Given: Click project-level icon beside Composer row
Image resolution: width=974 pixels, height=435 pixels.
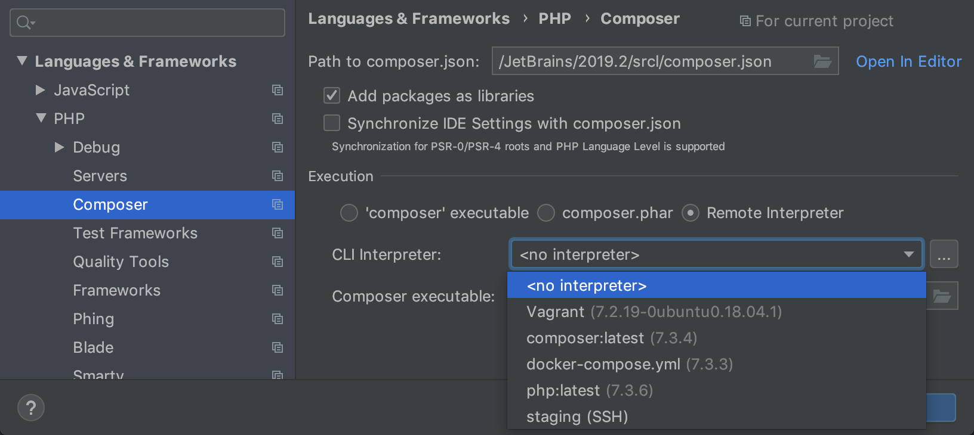Looking at the screenshot, I should [x=278, y=204].
